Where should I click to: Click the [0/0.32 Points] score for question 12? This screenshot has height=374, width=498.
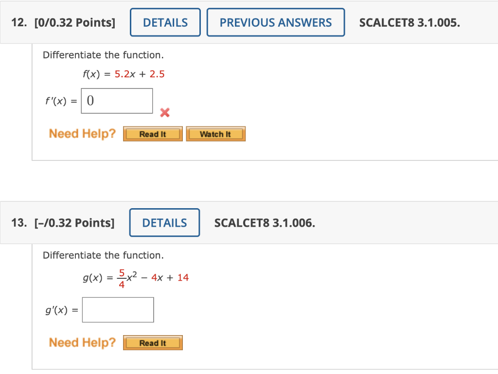tap(75, 22)
